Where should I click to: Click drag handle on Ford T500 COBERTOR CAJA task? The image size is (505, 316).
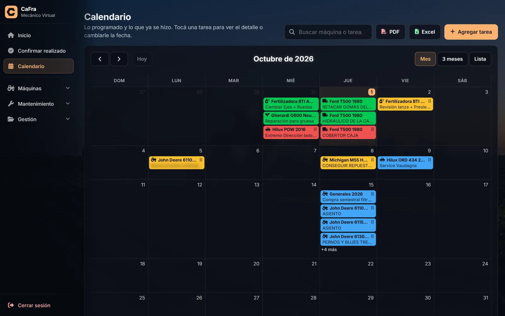pos(372,129)
